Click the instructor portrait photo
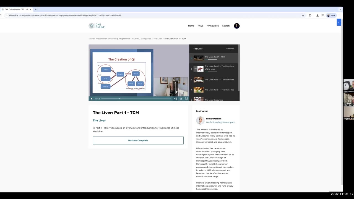 [200, 120]
